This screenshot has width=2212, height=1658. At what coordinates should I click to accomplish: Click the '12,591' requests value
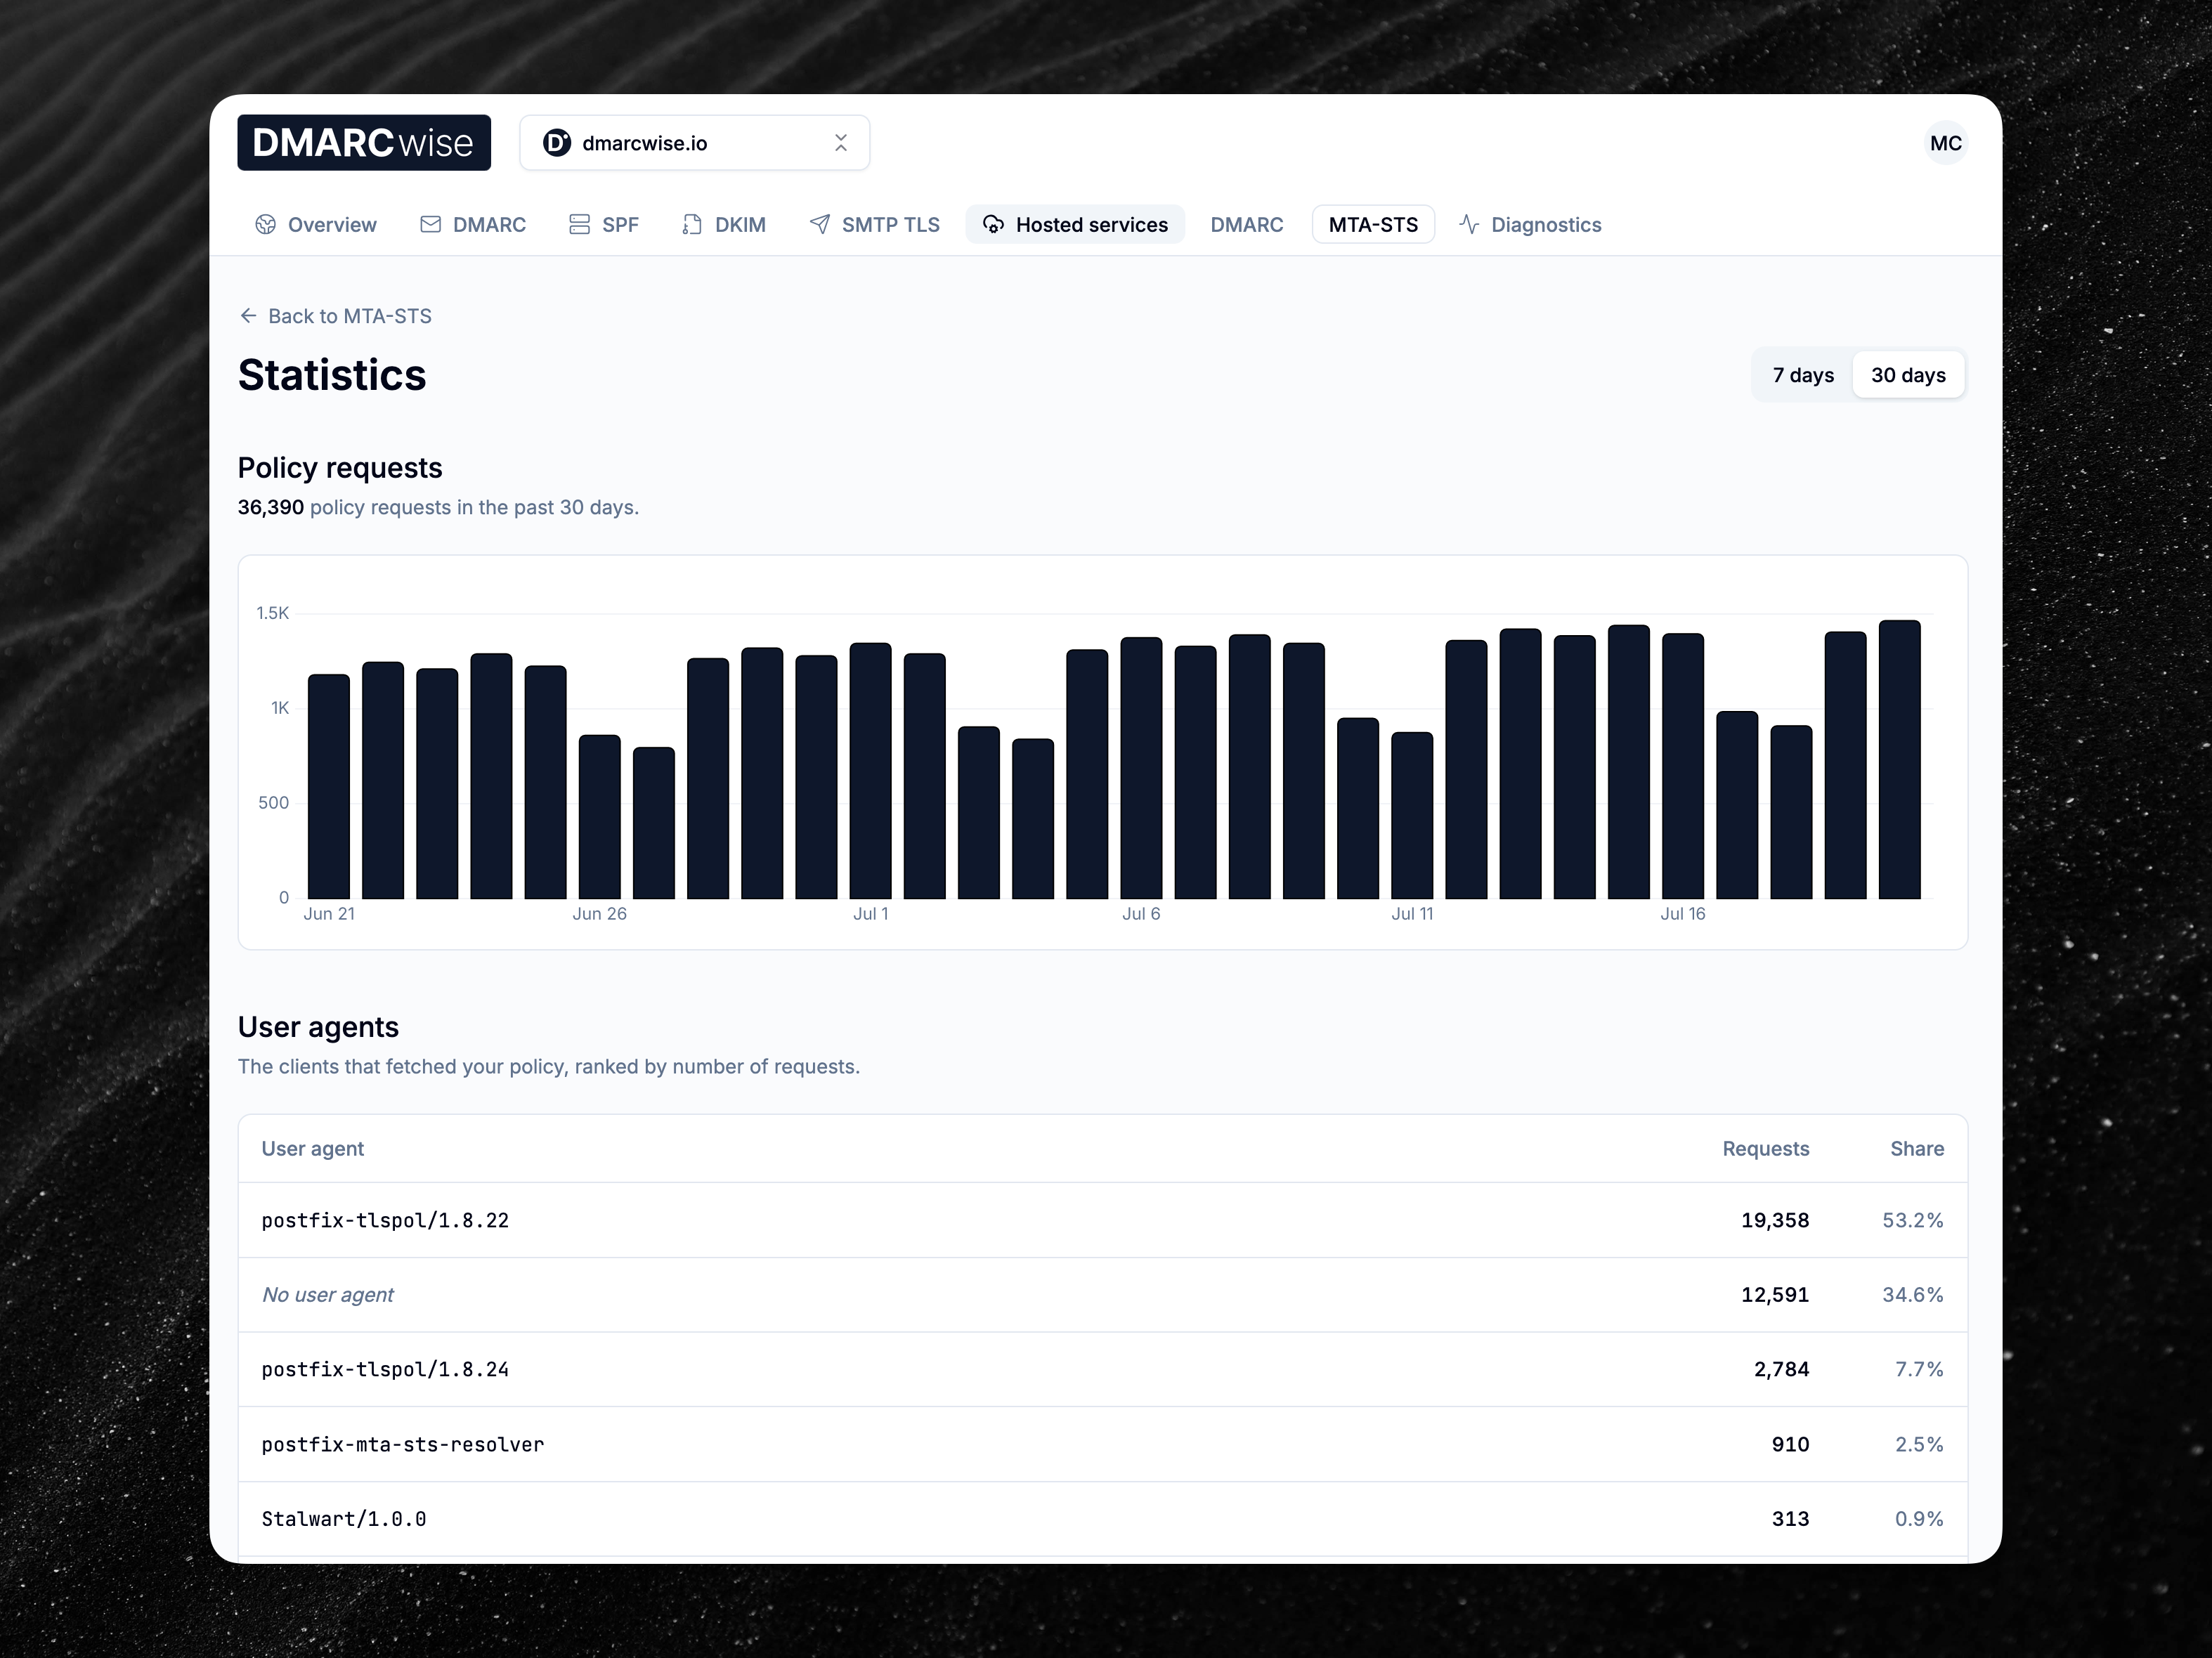tap(1775, 1295)
